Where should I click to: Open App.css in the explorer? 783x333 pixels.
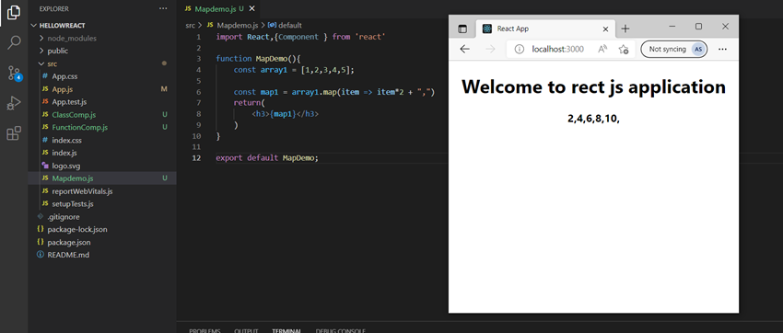pyautogui.click(x=102, y=76)
